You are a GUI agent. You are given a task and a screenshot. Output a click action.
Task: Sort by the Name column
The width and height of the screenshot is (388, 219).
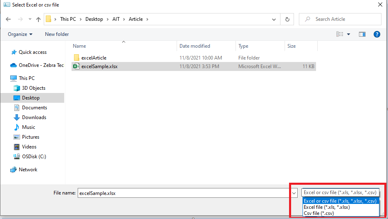click(x=79, y=46)
